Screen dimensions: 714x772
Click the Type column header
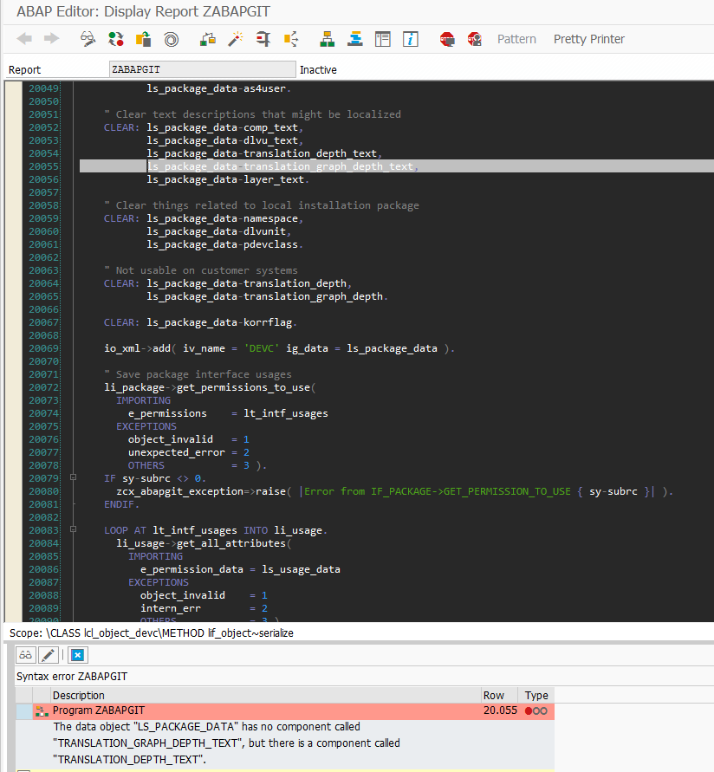[536, 695]
